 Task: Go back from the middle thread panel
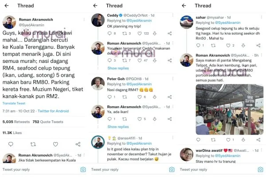96,6
